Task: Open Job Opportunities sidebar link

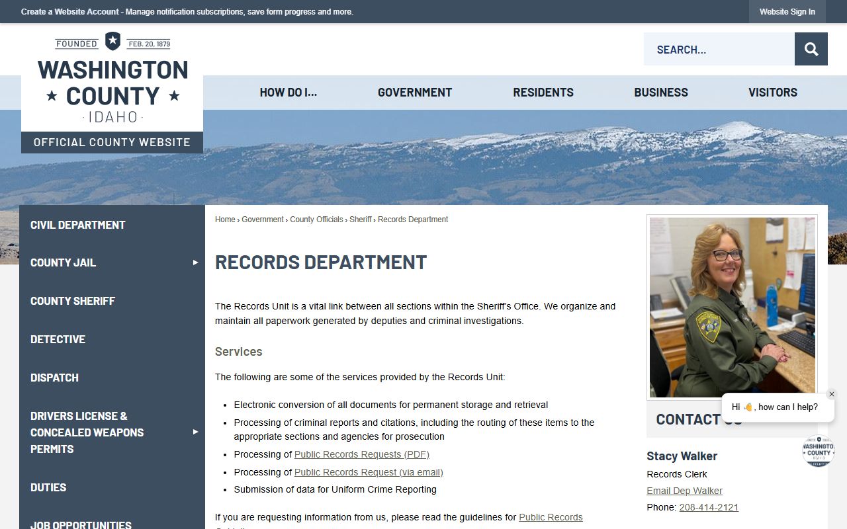Action: [x=81, y=525]
